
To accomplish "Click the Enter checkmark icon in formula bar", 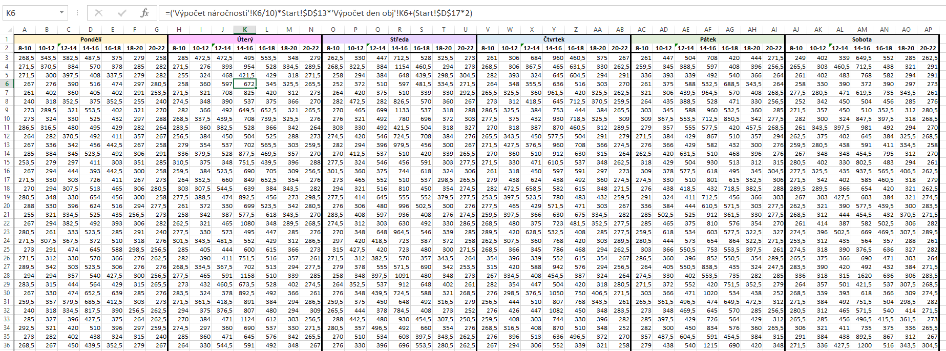I will coord(121,13).
